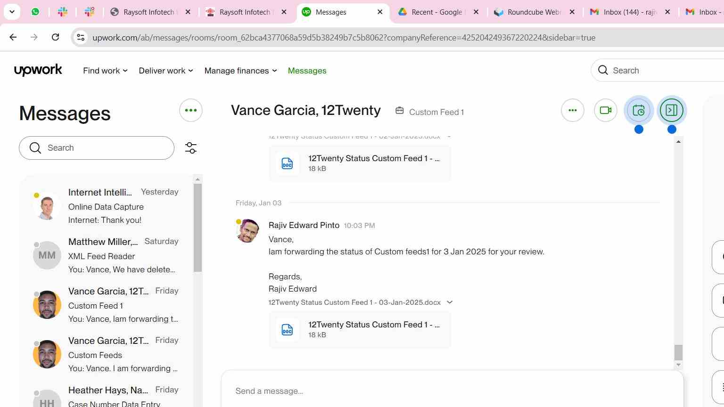
Task: Open message filter settings icon
Action: pyautogui.click(x=191, y=148)
